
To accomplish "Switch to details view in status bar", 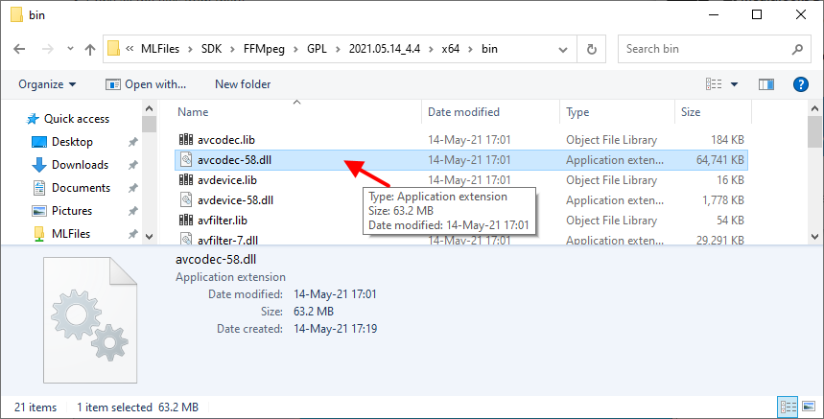I will tap(788, 407).
